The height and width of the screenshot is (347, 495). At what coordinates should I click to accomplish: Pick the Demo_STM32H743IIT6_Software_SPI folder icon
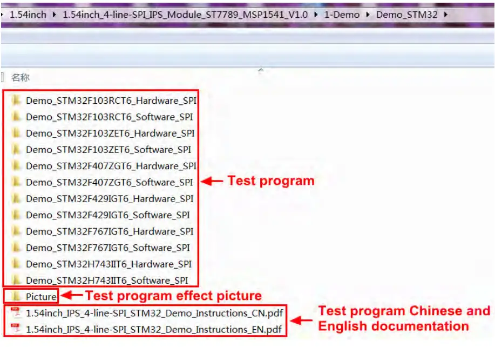coord(16,280)
